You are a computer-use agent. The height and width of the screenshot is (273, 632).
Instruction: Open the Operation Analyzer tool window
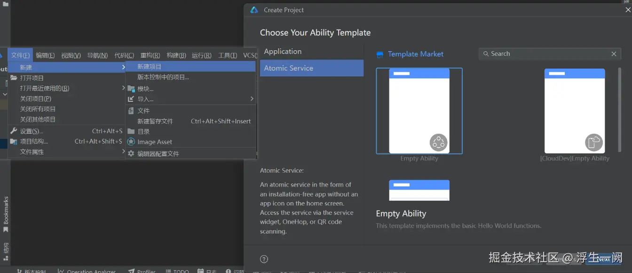[x=87, y=271]
